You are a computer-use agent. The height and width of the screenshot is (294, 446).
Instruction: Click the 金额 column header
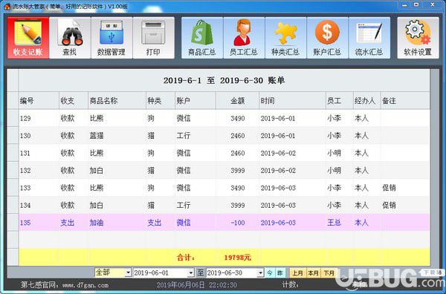tap(238, 100)
